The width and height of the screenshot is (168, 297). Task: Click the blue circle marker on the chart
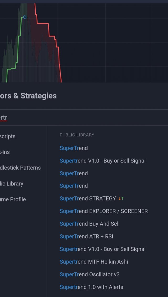coord(25,17)
